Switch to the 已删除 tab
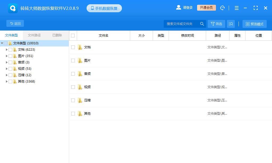This screenshot has width=272, height=163. [57, 35]
